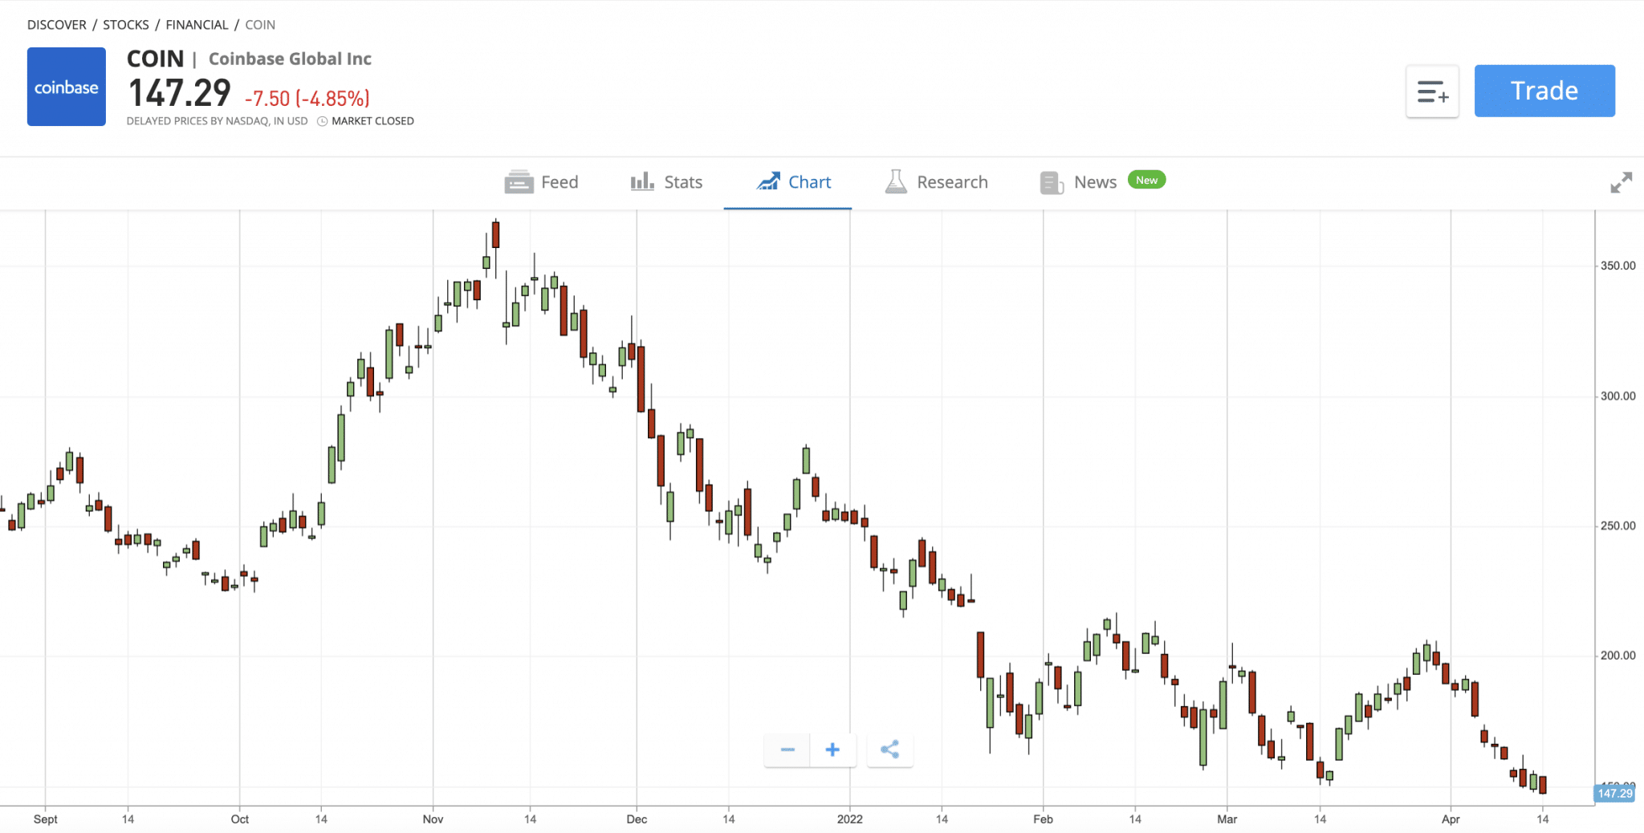Screen dimensions: 1644x833
Task: Click the large 147.29 price value
Action: tap(180, 93)
